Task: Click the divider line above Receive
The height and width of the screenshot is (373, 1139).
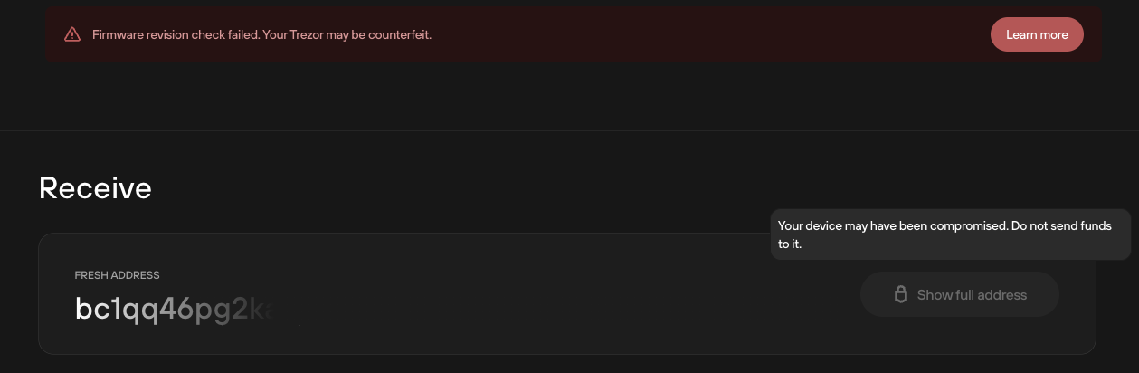Action: click(x=569, y=130)
